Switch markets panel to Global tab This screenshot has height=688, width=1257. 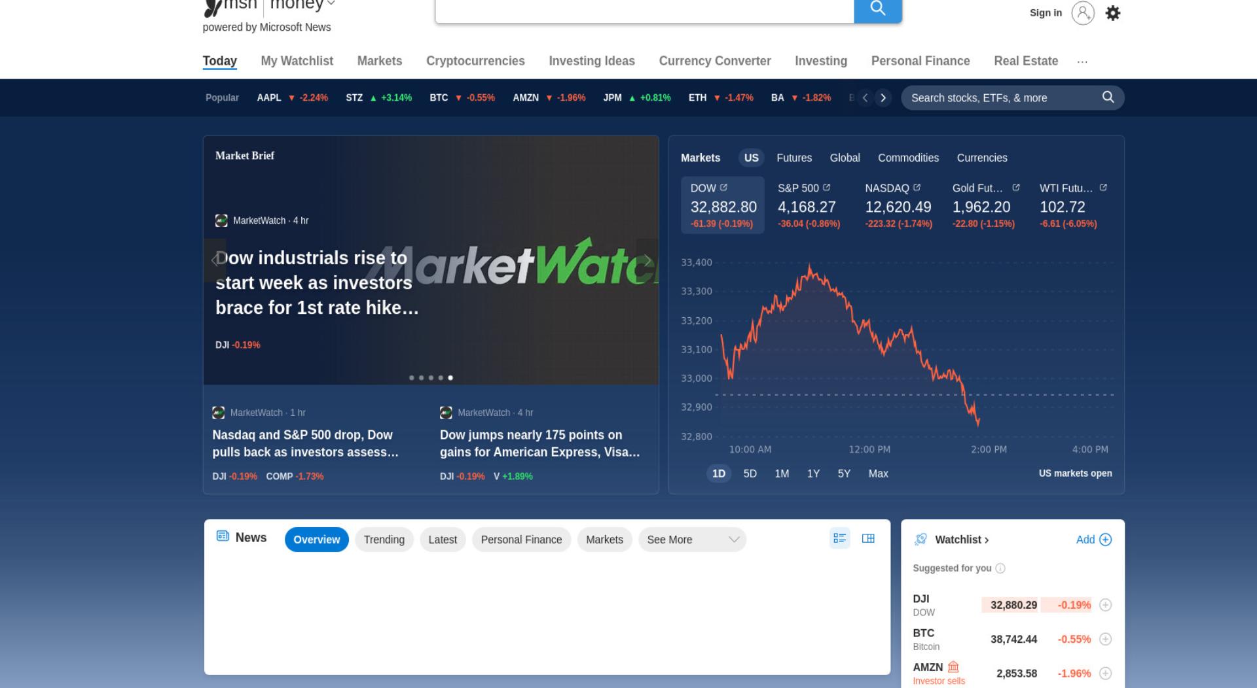point(845,158)
